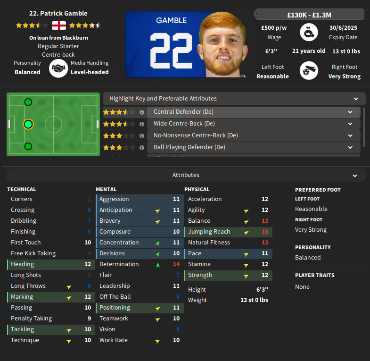The height and width of the screenshot is (361, 370).
Task: Collapse the Attributes panel chevron
Action: (354, 175)
